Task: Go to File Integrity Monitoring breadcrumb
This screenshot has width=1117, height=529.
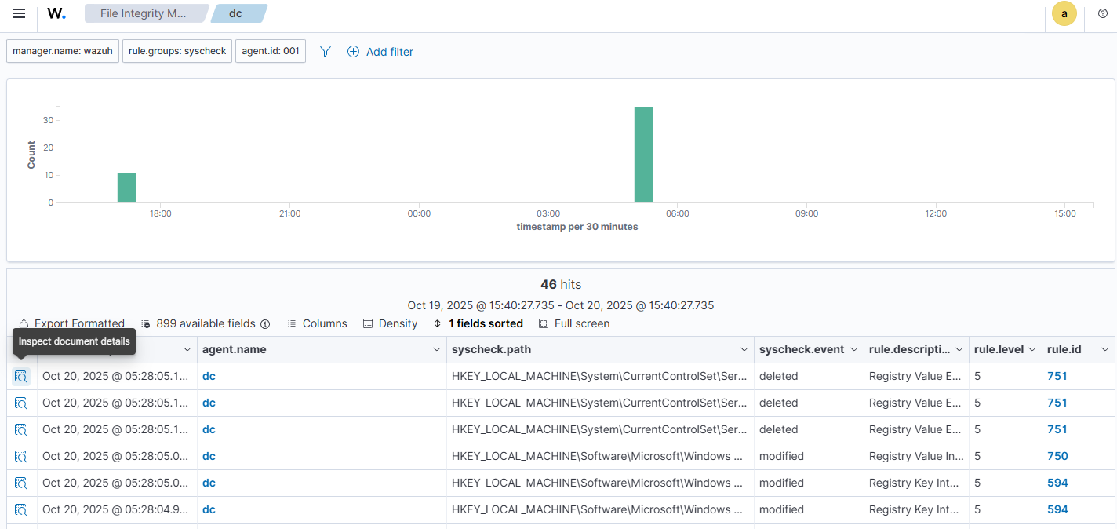Action: coord(144,13)
